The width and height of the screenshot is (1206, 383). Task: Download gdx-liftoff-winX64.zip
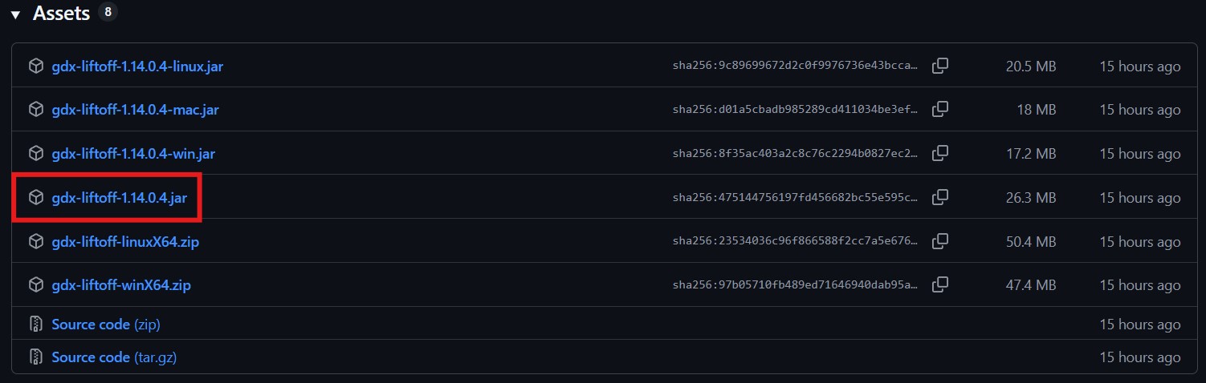[x=121, y=284]
